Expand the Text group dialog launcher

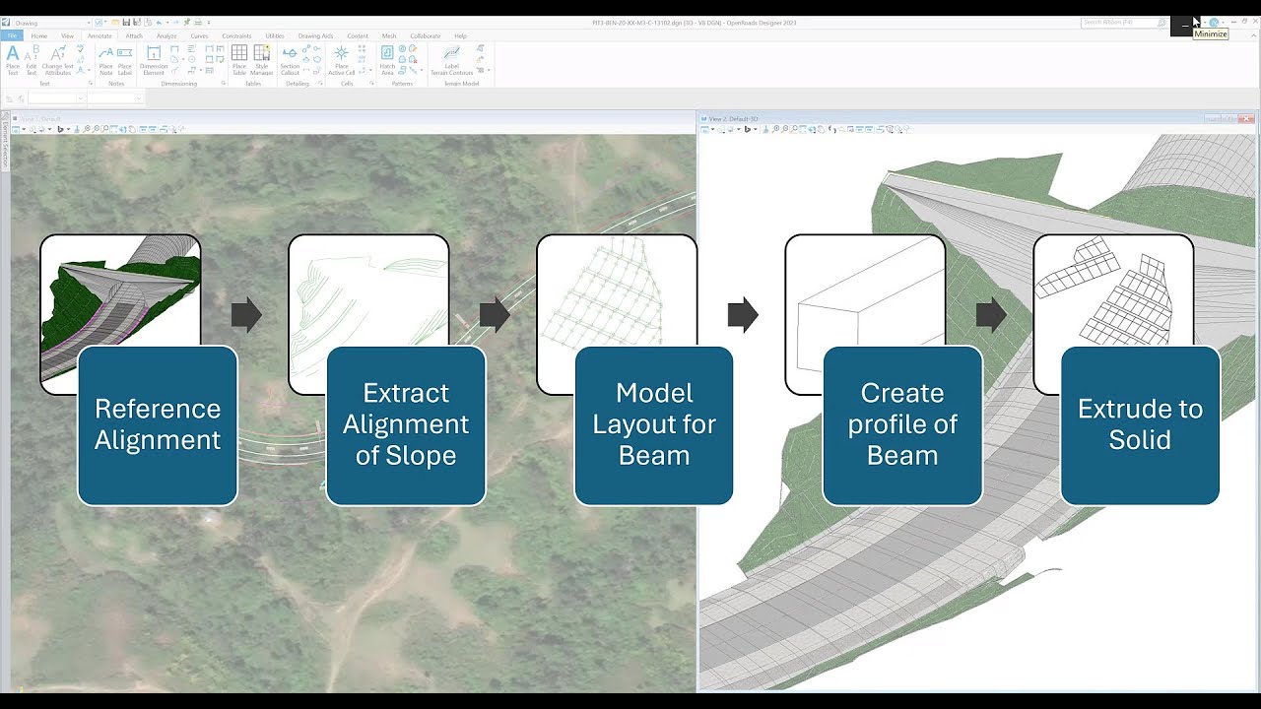(x=91, y=84)
